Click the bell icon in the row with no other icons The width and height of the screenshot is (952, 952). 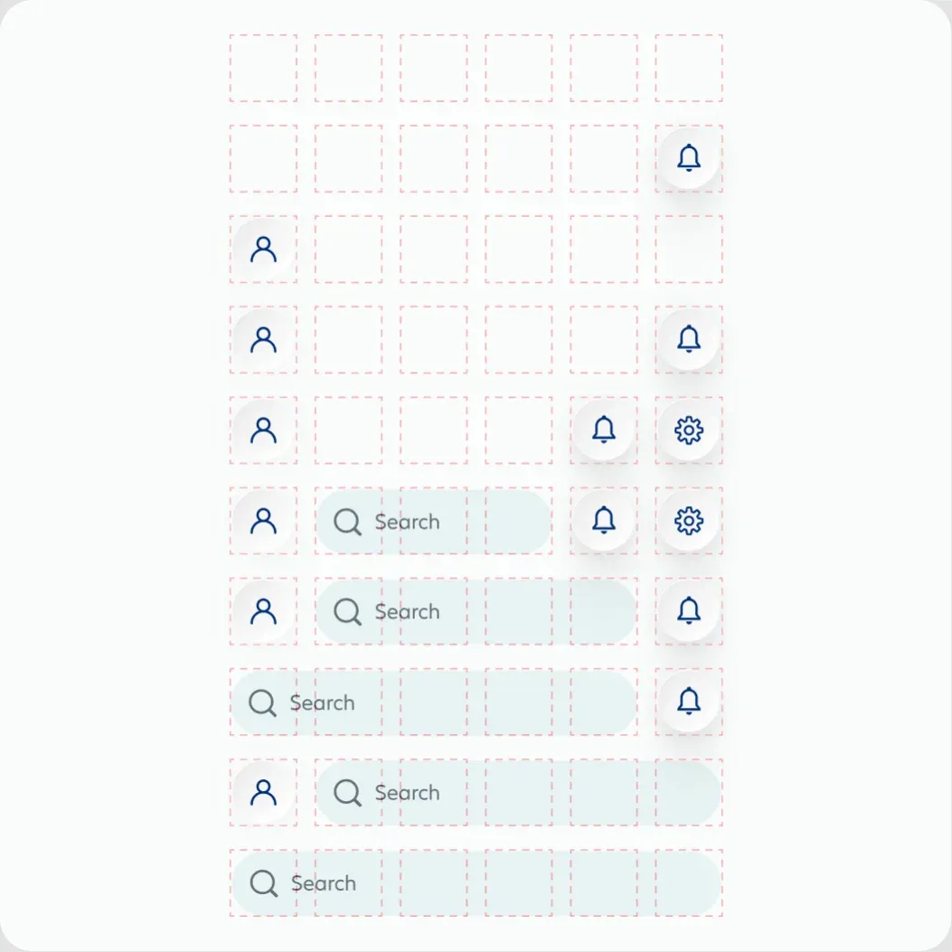click(689, 158)
